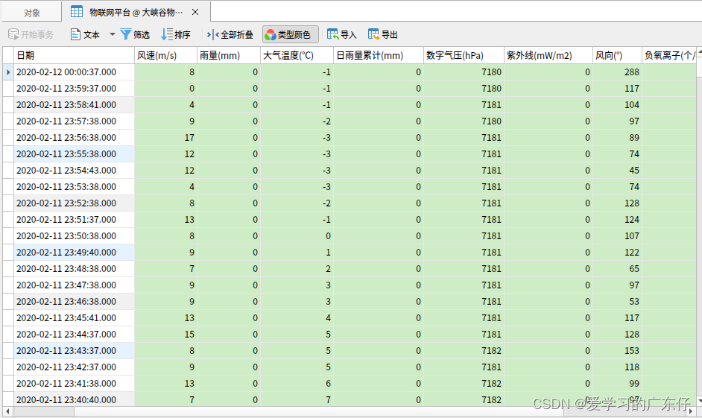
Task: Select the 大气温度(°C) column header
Action: pyautogui.click(x=297, y=55)
